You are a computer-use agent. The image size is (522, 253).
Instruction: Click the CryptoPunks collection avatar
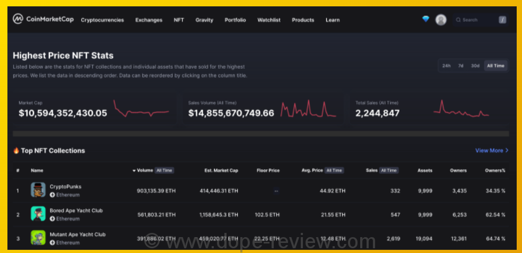coord(38,190)
